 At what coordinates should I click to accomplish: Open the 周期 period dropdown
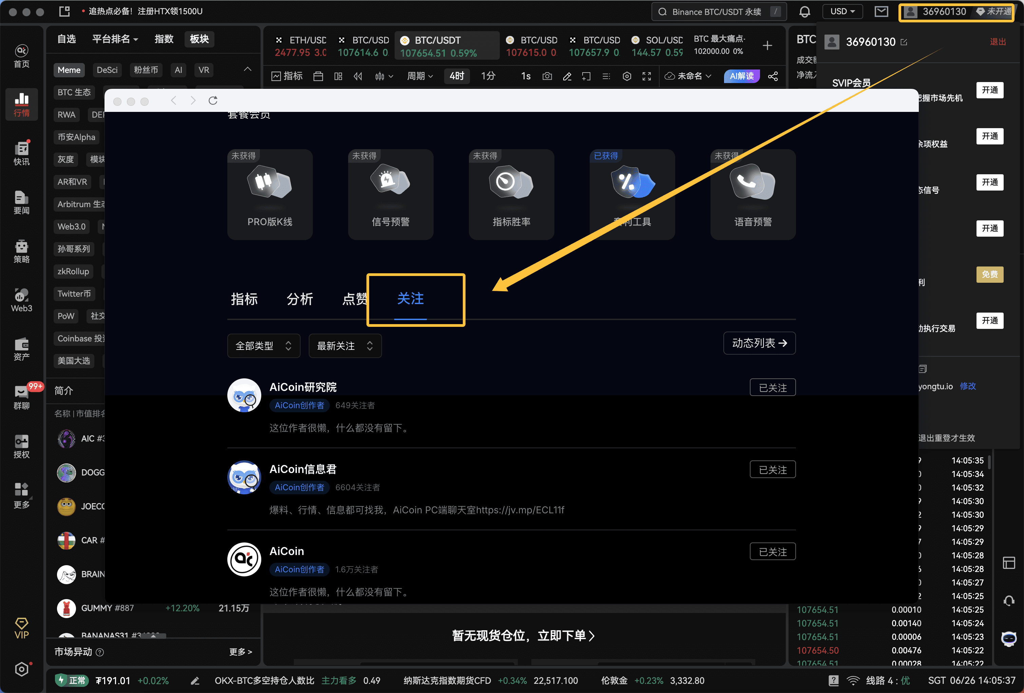419,76
